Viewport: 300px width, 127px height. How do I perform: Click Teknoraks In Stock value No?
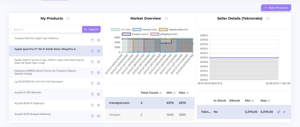tap(216, 112)
